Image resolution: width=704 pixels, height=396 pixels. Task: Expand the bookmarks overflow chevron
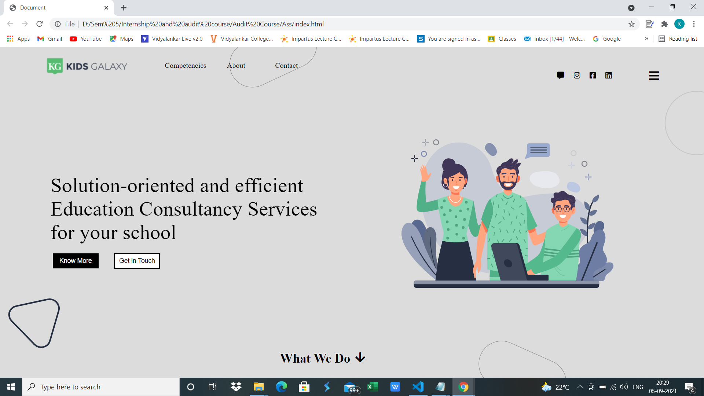pos(647,38)
